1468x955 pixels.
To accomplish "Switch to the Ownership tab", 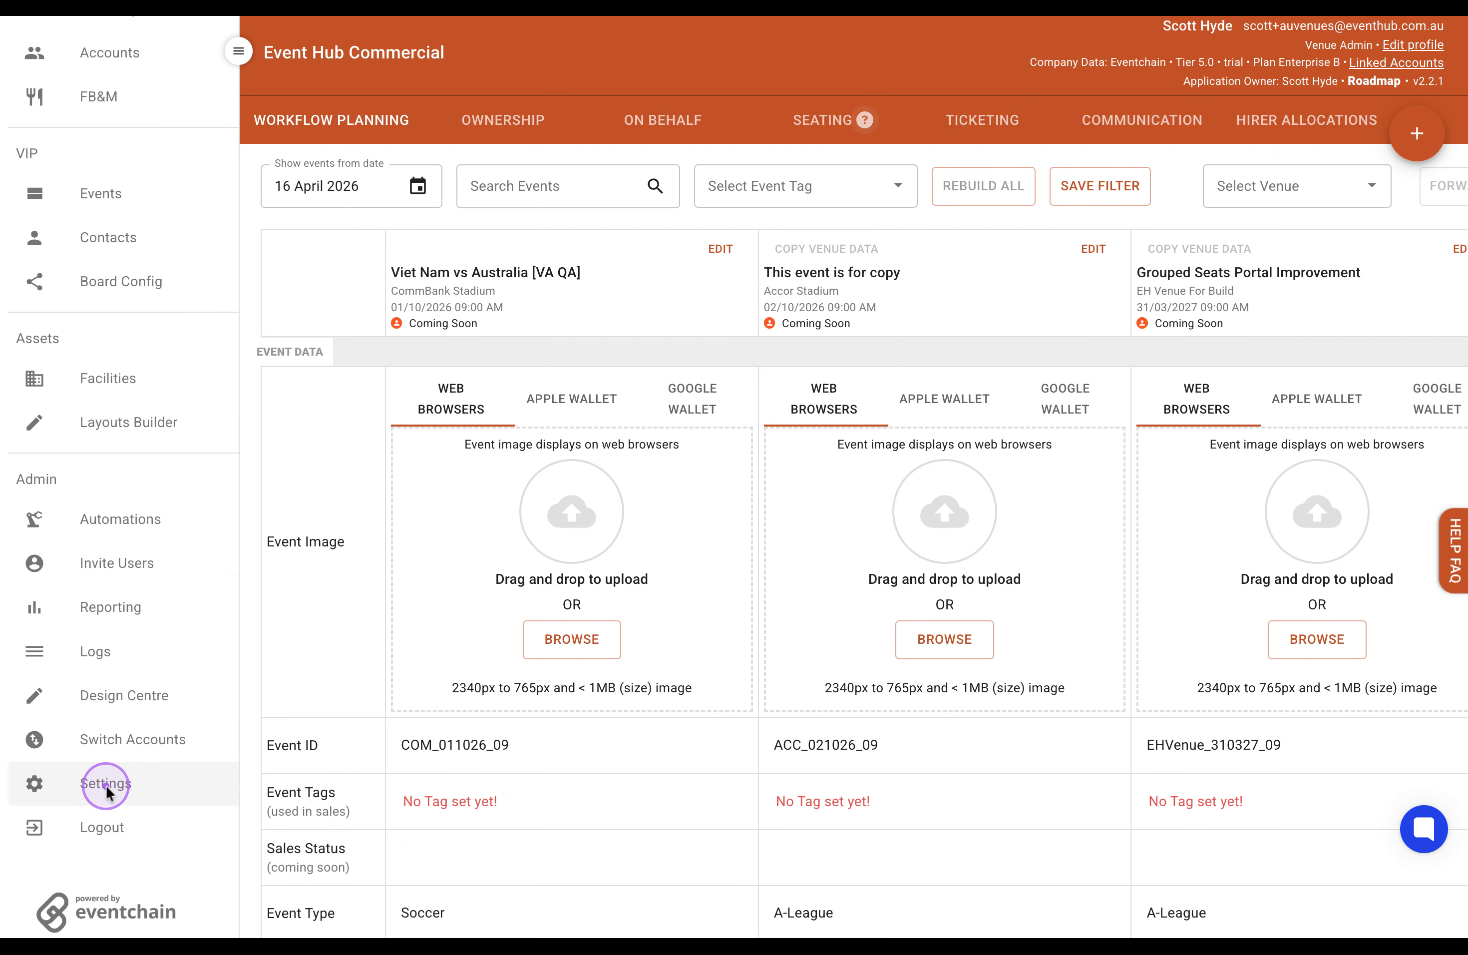I will coord(503,120).
